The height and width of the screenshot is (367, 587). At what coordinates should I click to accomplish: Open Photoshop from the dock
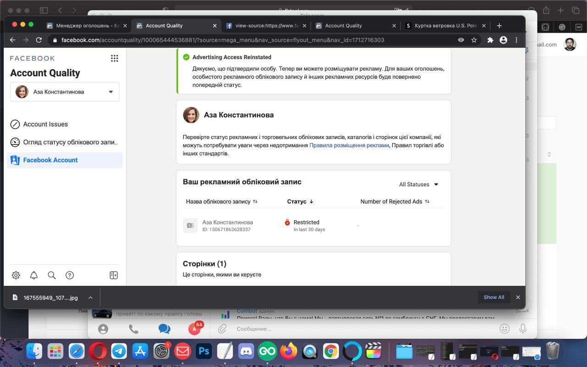tap(204, 352)
